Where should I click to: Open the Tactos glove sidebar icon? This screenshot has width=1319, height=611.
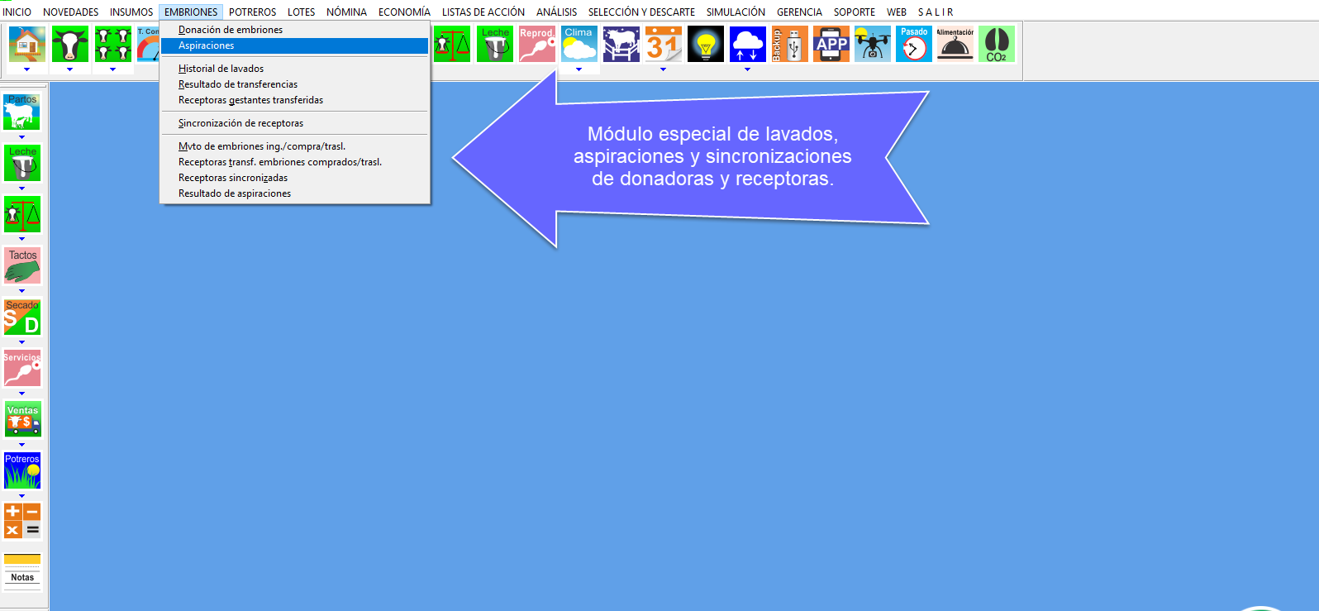tap(22, 265)
